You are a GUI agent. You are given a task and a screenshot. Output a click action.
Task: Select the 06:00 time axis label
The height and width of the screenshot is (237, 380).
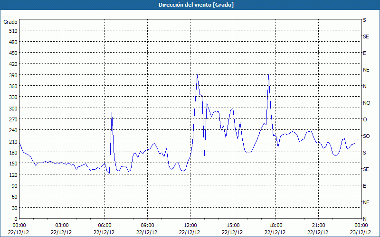[104, 226]
